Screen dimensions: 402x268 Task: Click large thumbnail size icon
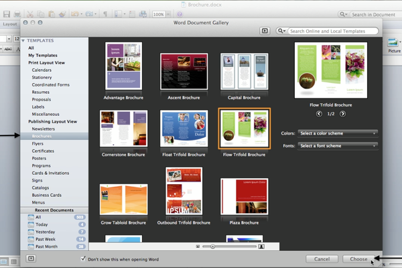pos(261,247)
